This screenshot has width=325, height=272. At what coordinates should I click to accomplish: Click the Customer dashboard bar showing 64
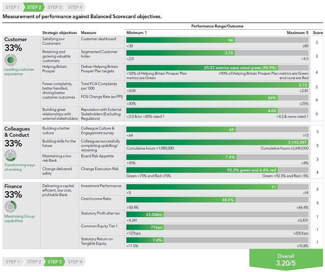click(217, 40)
